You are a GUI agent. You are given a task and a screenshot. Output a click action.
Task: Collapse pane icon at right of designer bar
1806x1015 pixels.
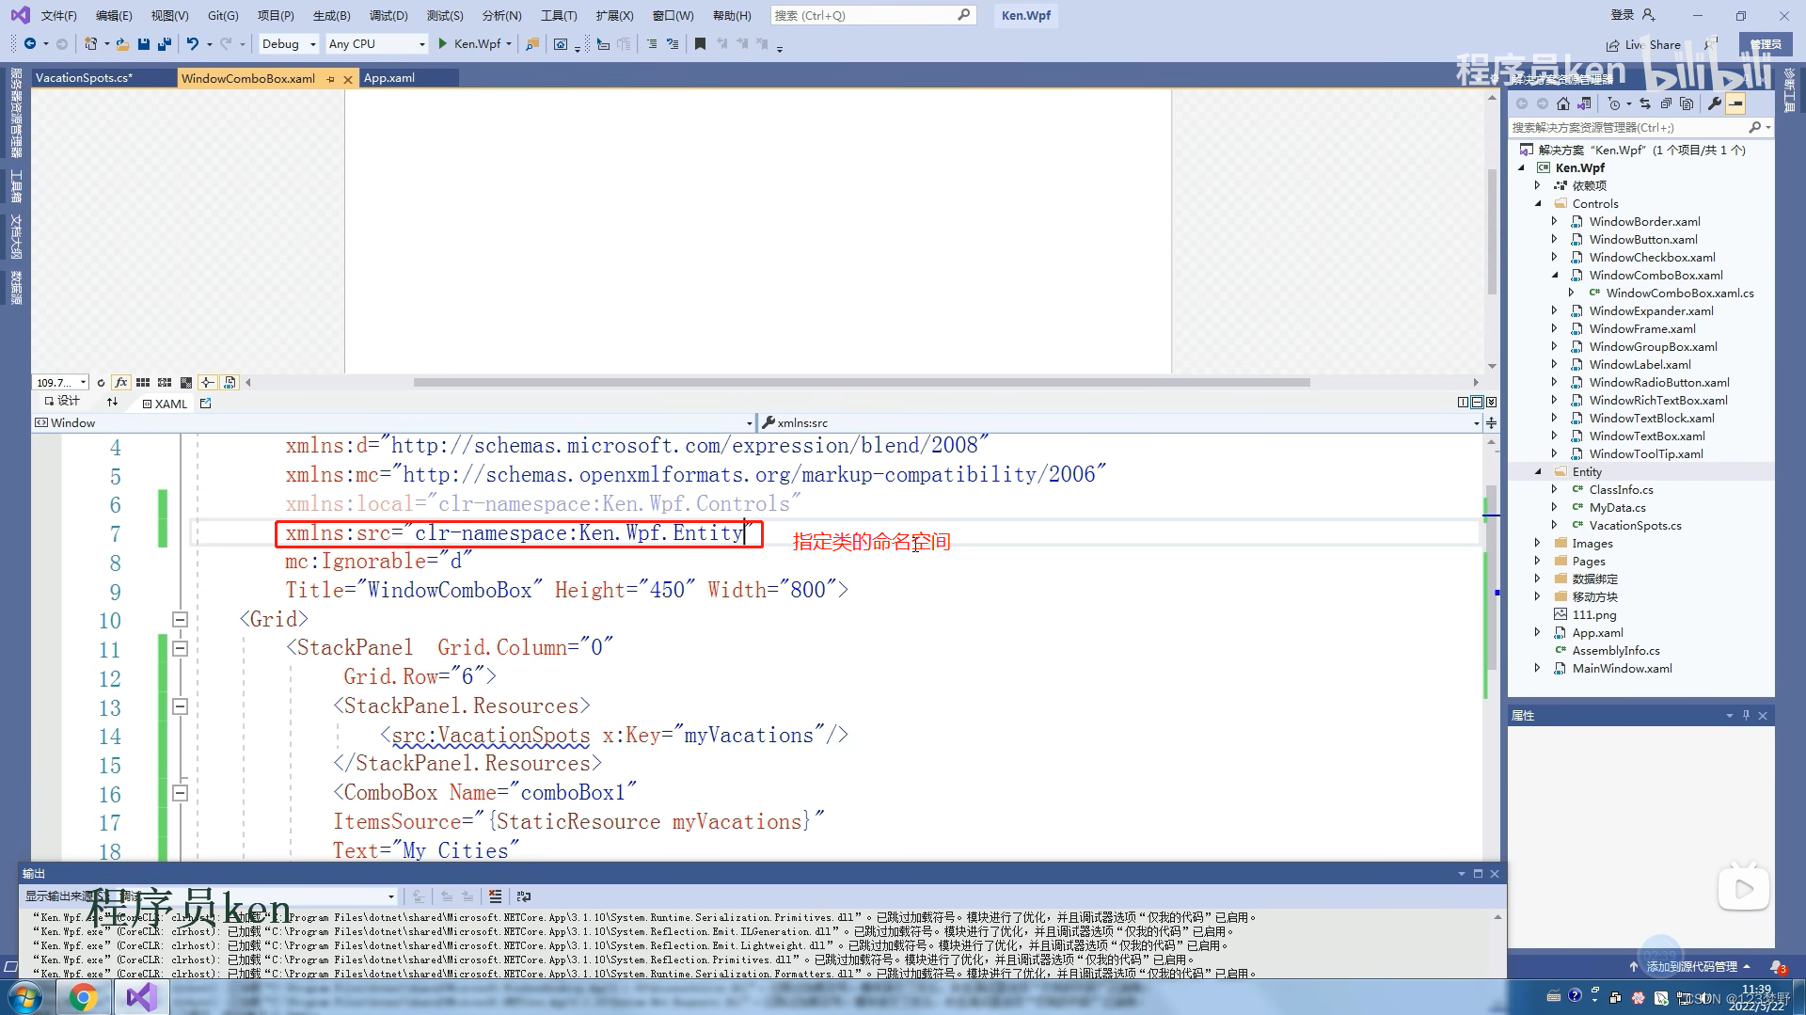click(1491, 403)
